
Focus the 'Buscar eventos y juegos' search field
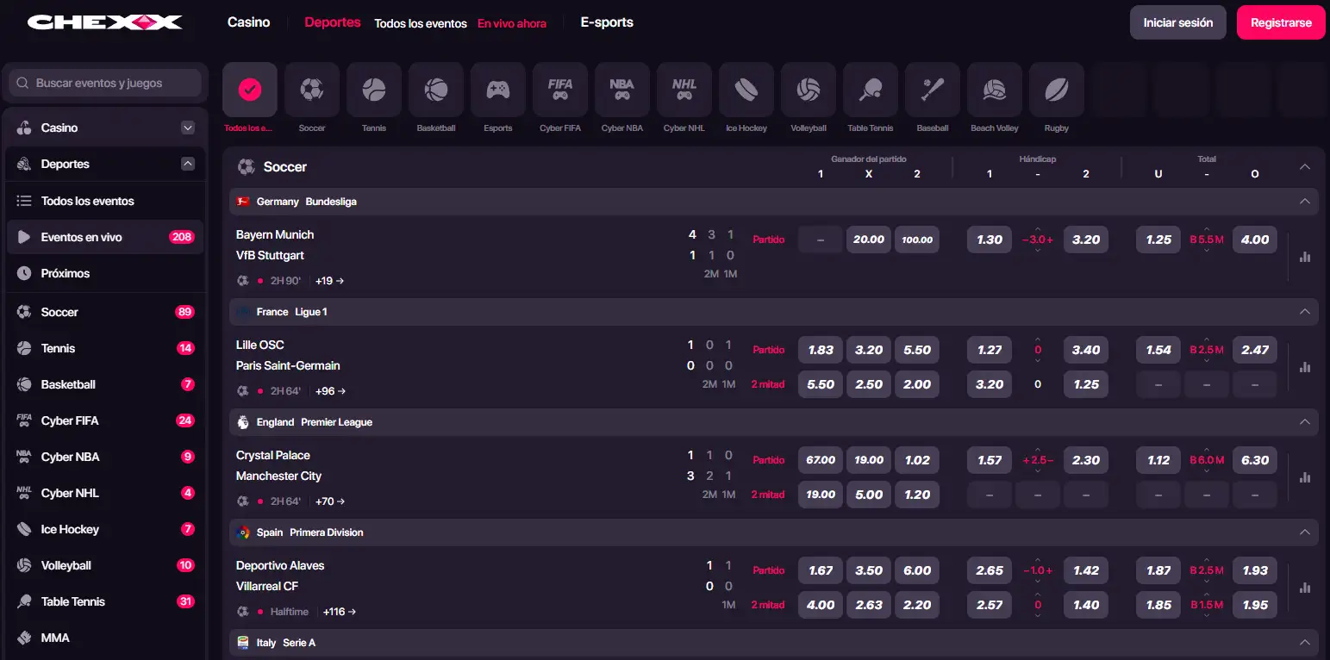[x=105, y=84]
